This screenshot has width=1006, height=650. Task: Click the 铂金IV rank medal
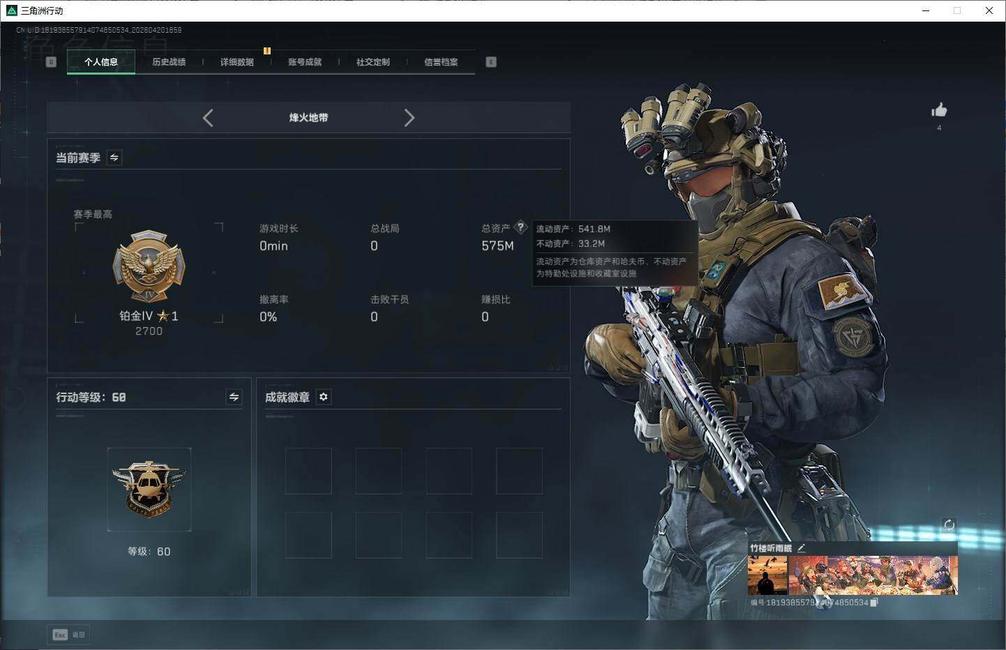point(149,267)
